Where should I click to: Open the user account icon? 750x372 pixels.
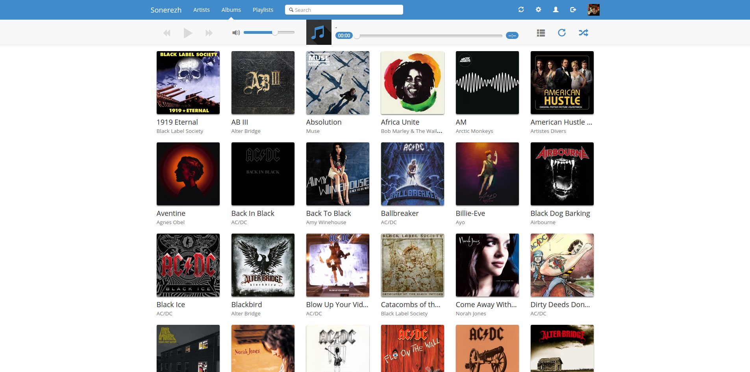(556, 9)
